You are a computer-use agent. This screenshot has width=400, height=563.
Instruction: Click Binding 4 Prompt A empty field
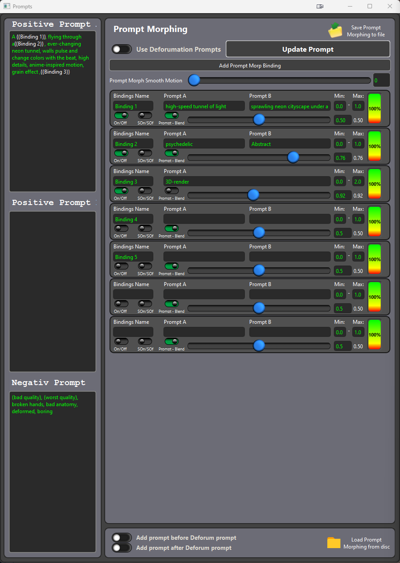point(204,219)
